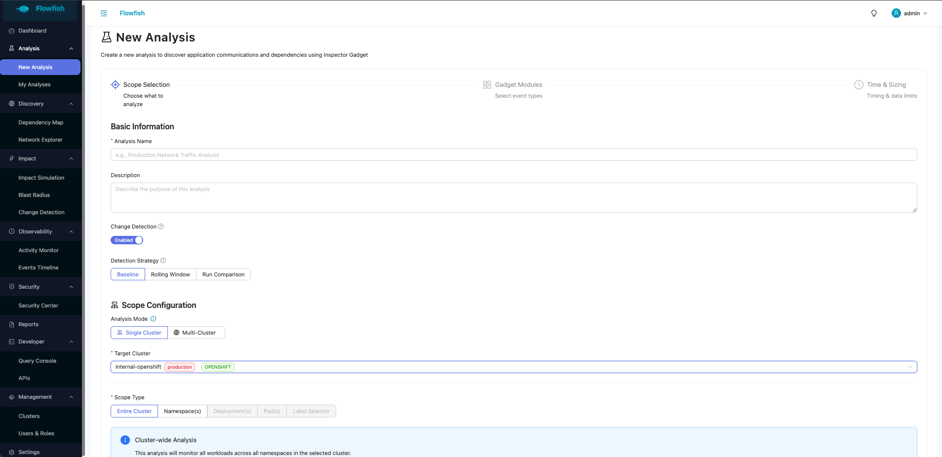Select the Baseline detection strategy
Viewport: 942px width, 457px height.
[x=128, y=274]
